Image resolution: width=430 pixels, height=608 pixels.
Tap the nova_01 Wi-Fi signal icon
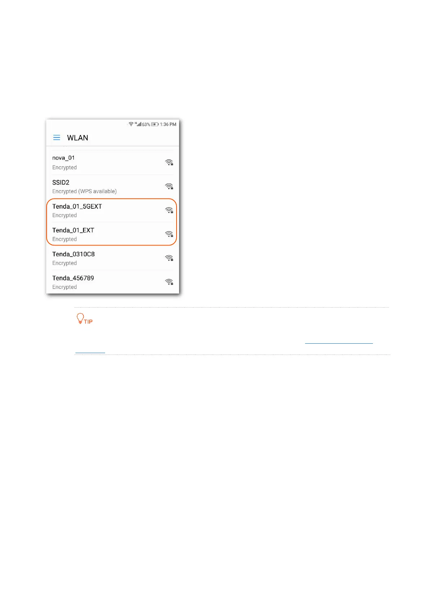point(169,162)
